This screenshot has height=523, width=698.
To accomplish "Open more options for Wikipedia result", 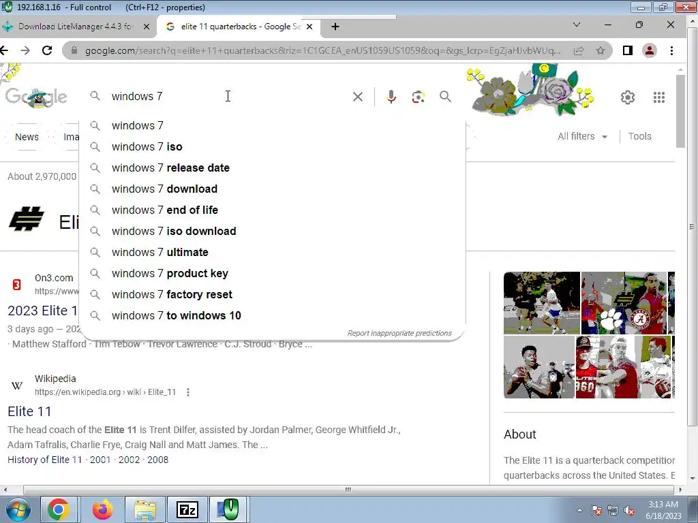I will tap(188, 392).
